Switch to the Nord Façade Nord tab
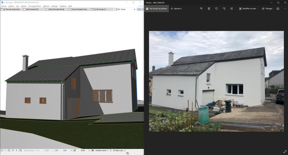This screenshot has width=288, height=155. 56,9
